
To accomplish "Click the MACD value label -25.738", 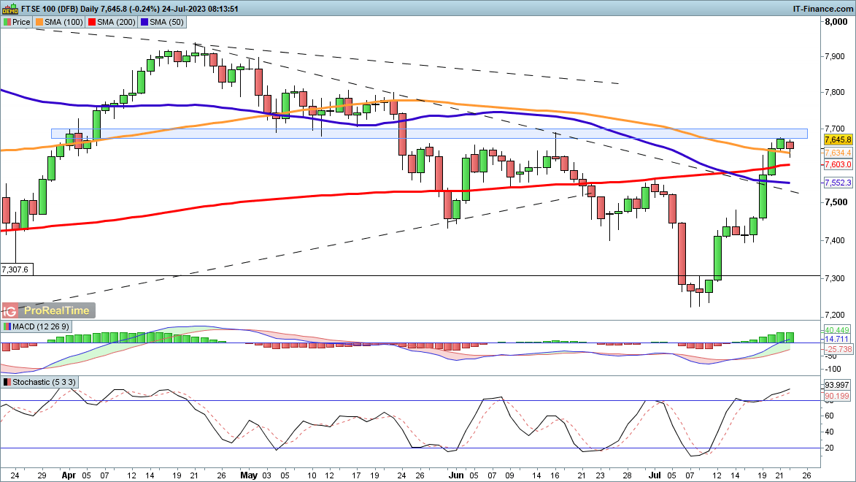I will (x=838, y=348).
